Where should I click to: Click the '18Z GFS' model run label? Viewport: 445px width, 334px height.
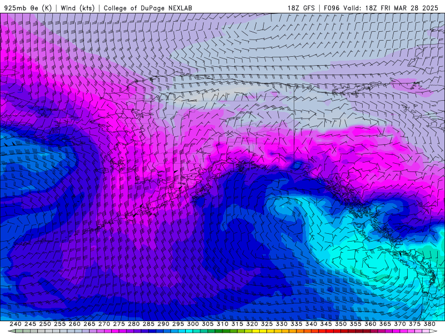pyautogui.click(x=301, y=8)
